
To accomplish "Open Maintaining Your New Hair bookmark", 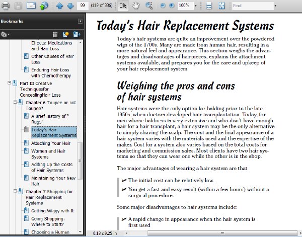I will tap(53, 181).
